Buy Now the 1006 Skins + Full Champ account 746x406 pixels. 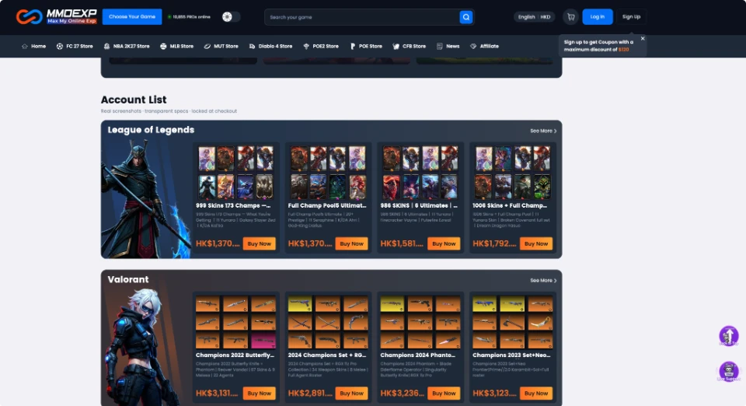[536, 243]
